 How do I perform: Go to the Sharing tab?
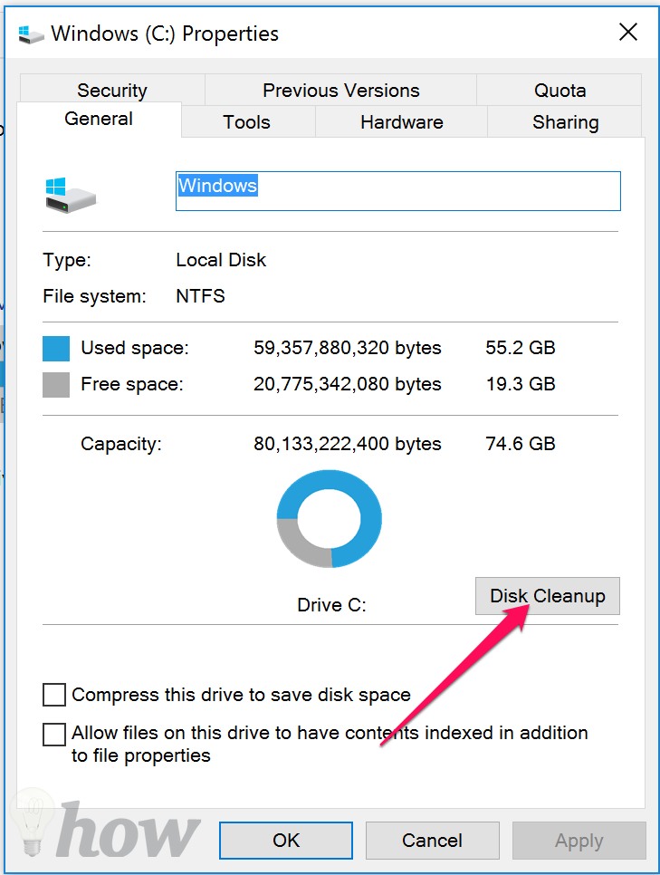point(565,121)
